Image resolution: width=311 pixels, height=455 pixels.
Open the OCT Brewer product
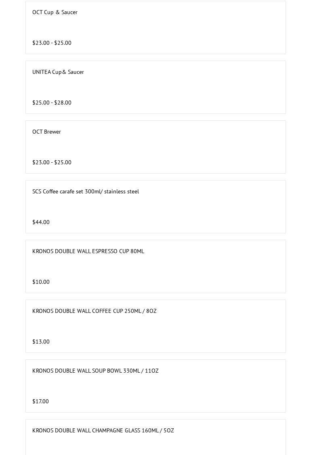point(46,132)
